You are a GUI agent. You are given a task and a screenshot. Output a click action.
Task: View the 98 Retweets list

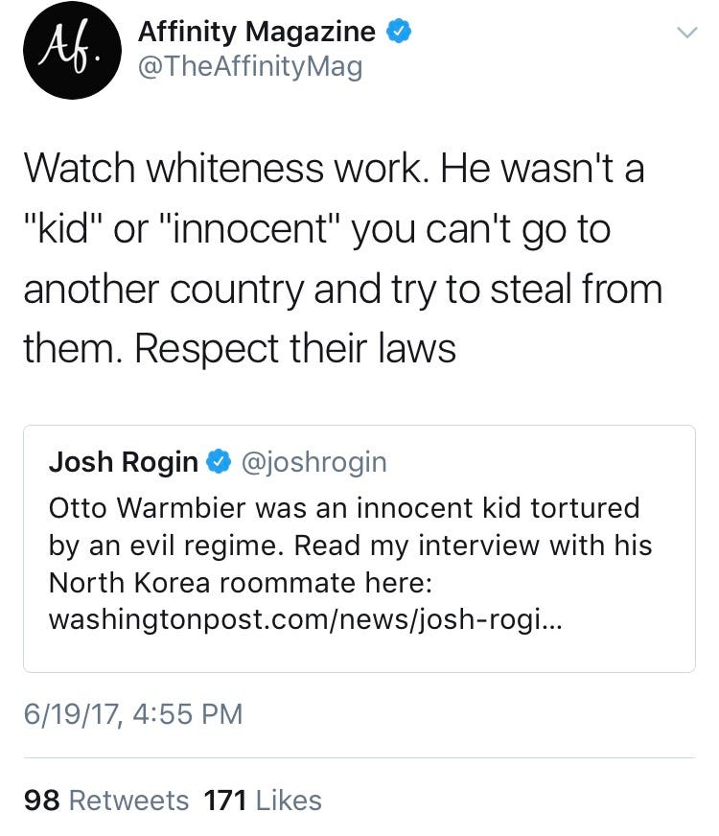pos(105,800)
